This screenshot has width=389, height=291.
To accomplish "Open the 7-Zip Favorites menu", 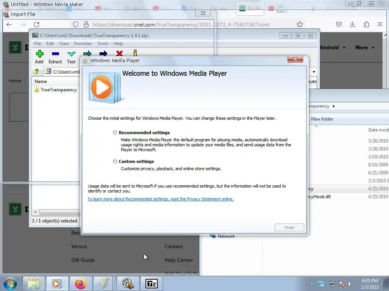I will click(83, 44).
